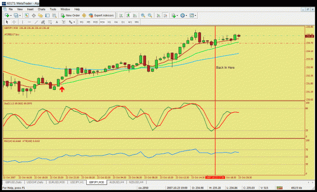Image resolution: width=317 pixels, height=192 pixels.
Task: Switch to W1 timeframe
Action: (x=130, y=22)
